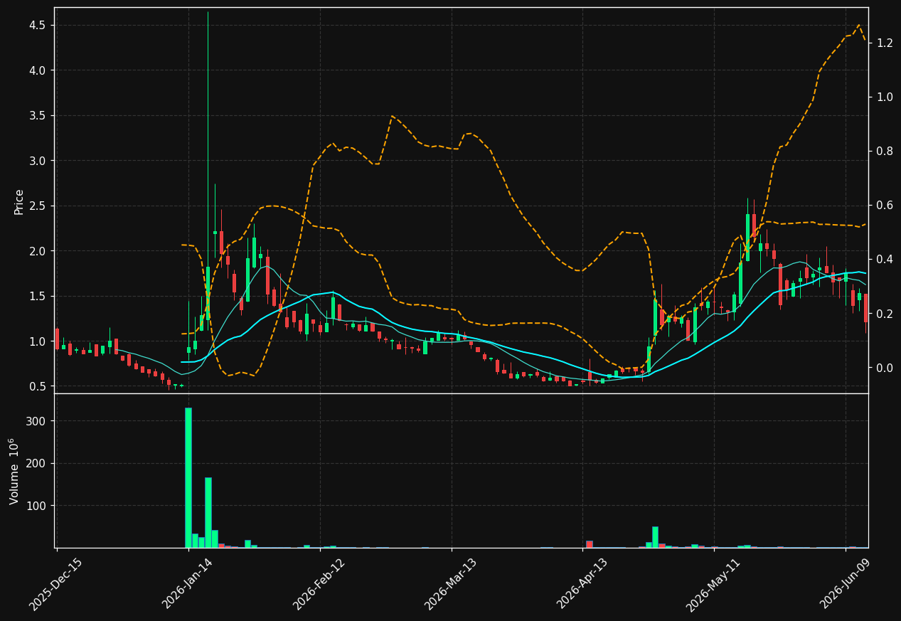Click the 2026-Jan-14 date label
The width and height of the screenshot is (901, 621).
[x=188, y=584]
